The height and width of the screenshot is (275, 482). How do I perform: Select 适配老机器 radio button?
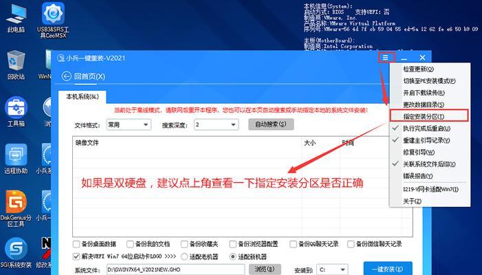pyautogui.click(x=184, y=256)
